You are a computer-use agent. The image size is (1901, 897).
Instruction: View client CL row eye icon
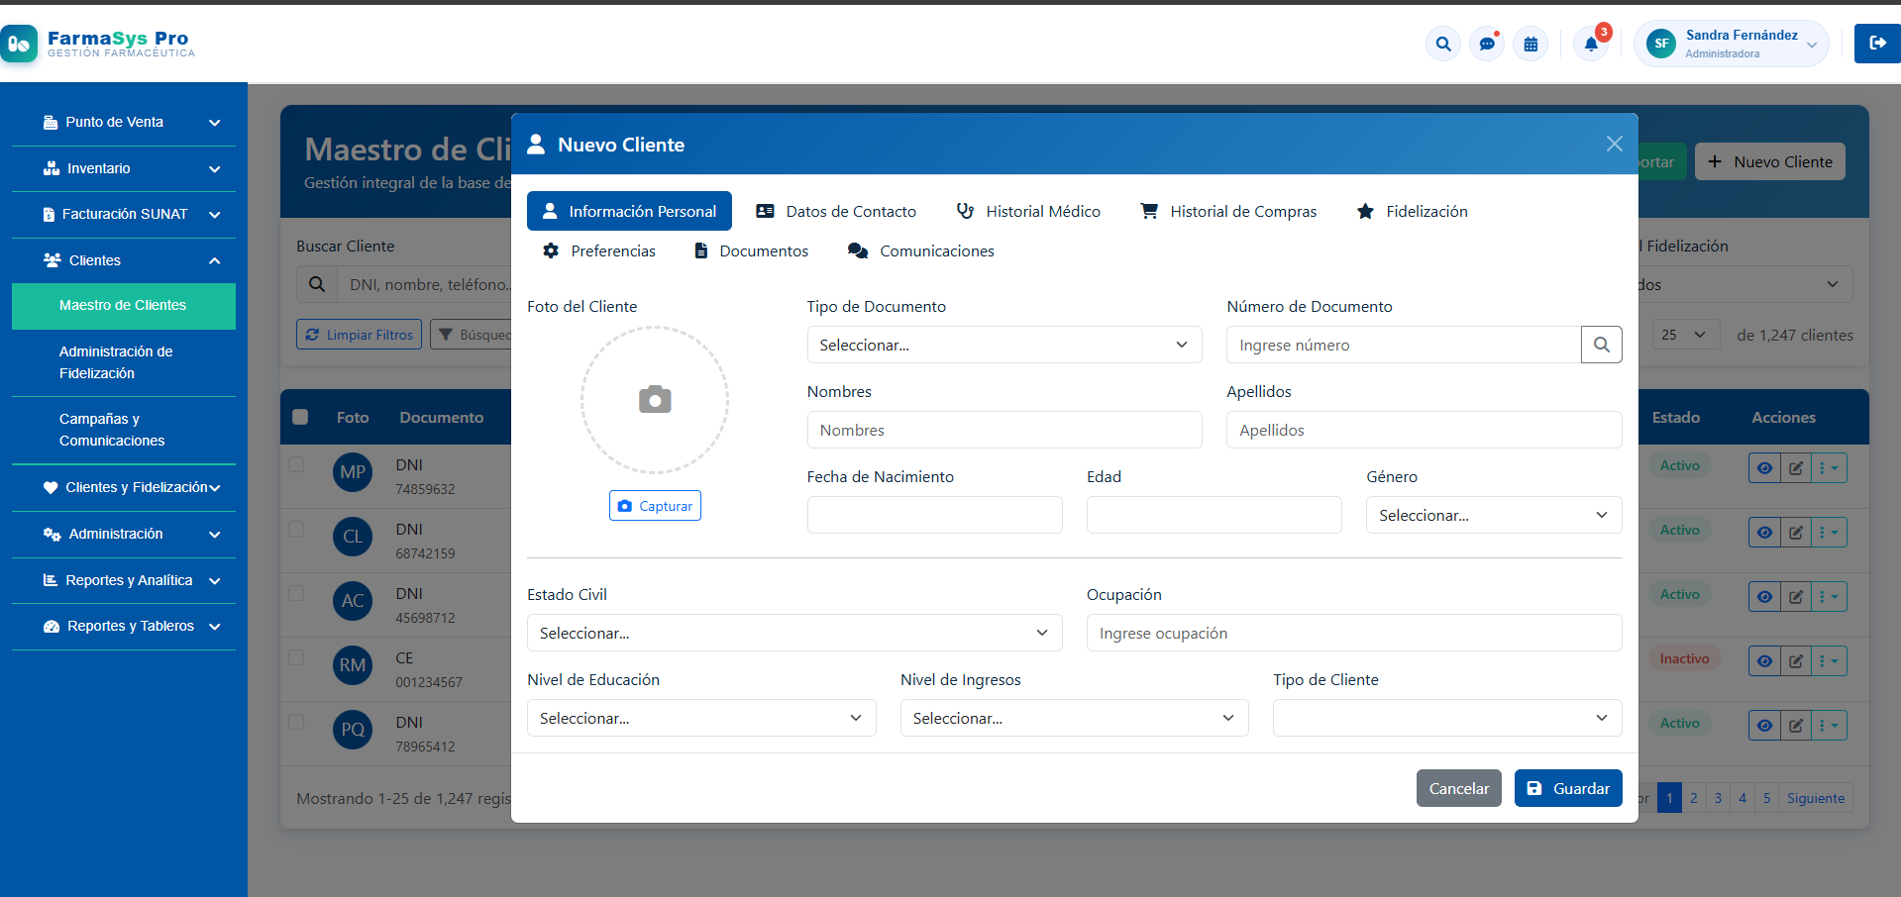(1764, 533)
